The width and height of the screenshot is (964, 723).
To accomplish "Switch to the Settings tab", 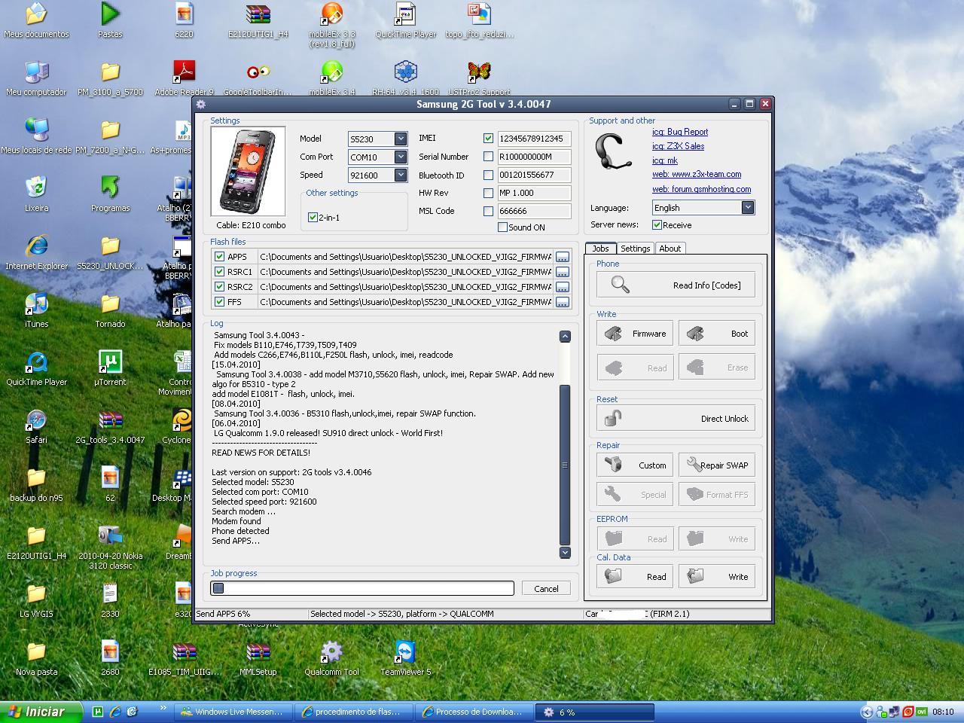I will (636, 249).
